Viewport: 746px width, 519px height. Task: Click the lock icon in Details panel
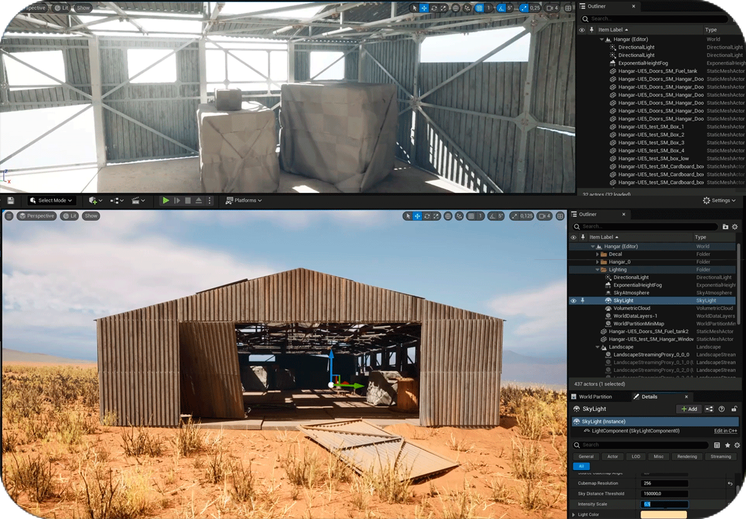pyautogui.click(x=734, y=409)
